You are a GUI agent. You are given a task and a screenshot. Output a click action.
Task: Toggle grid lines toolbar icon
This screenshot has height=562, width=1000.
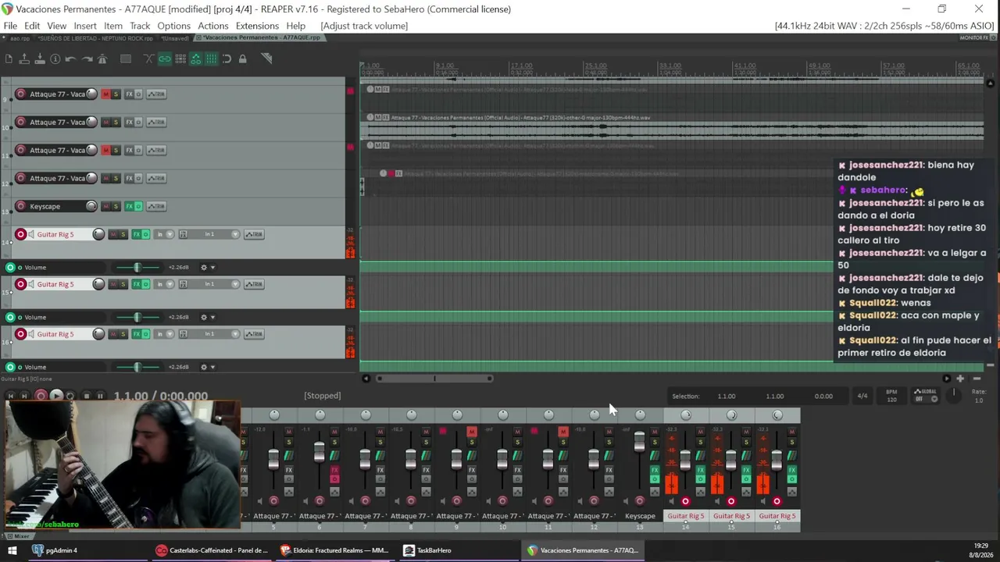[x=212, y=59]
